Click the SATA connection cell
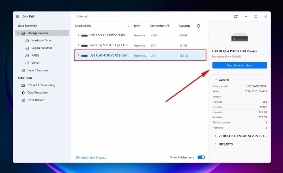The height and width of the screenshot is (173, 283). click(x=153, y=46)
